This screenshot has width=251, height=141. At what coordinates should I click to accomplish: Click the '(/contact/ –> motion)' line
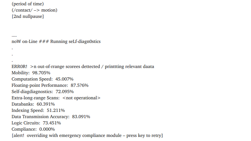click(x=34, y=10)
